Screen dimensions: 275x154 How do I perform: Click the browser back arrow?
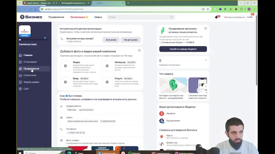click(20, 9)
